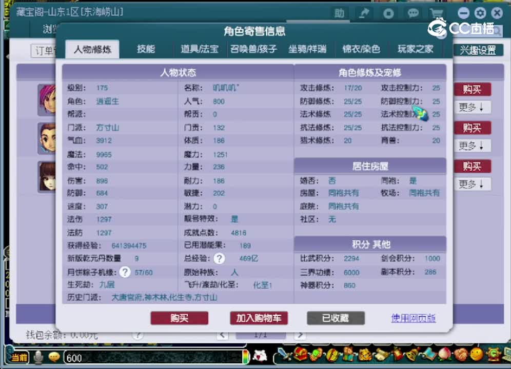
Task: Expand the second 更多 dropdown on the right
Action: pyautogui.click(x=472, y=146)
